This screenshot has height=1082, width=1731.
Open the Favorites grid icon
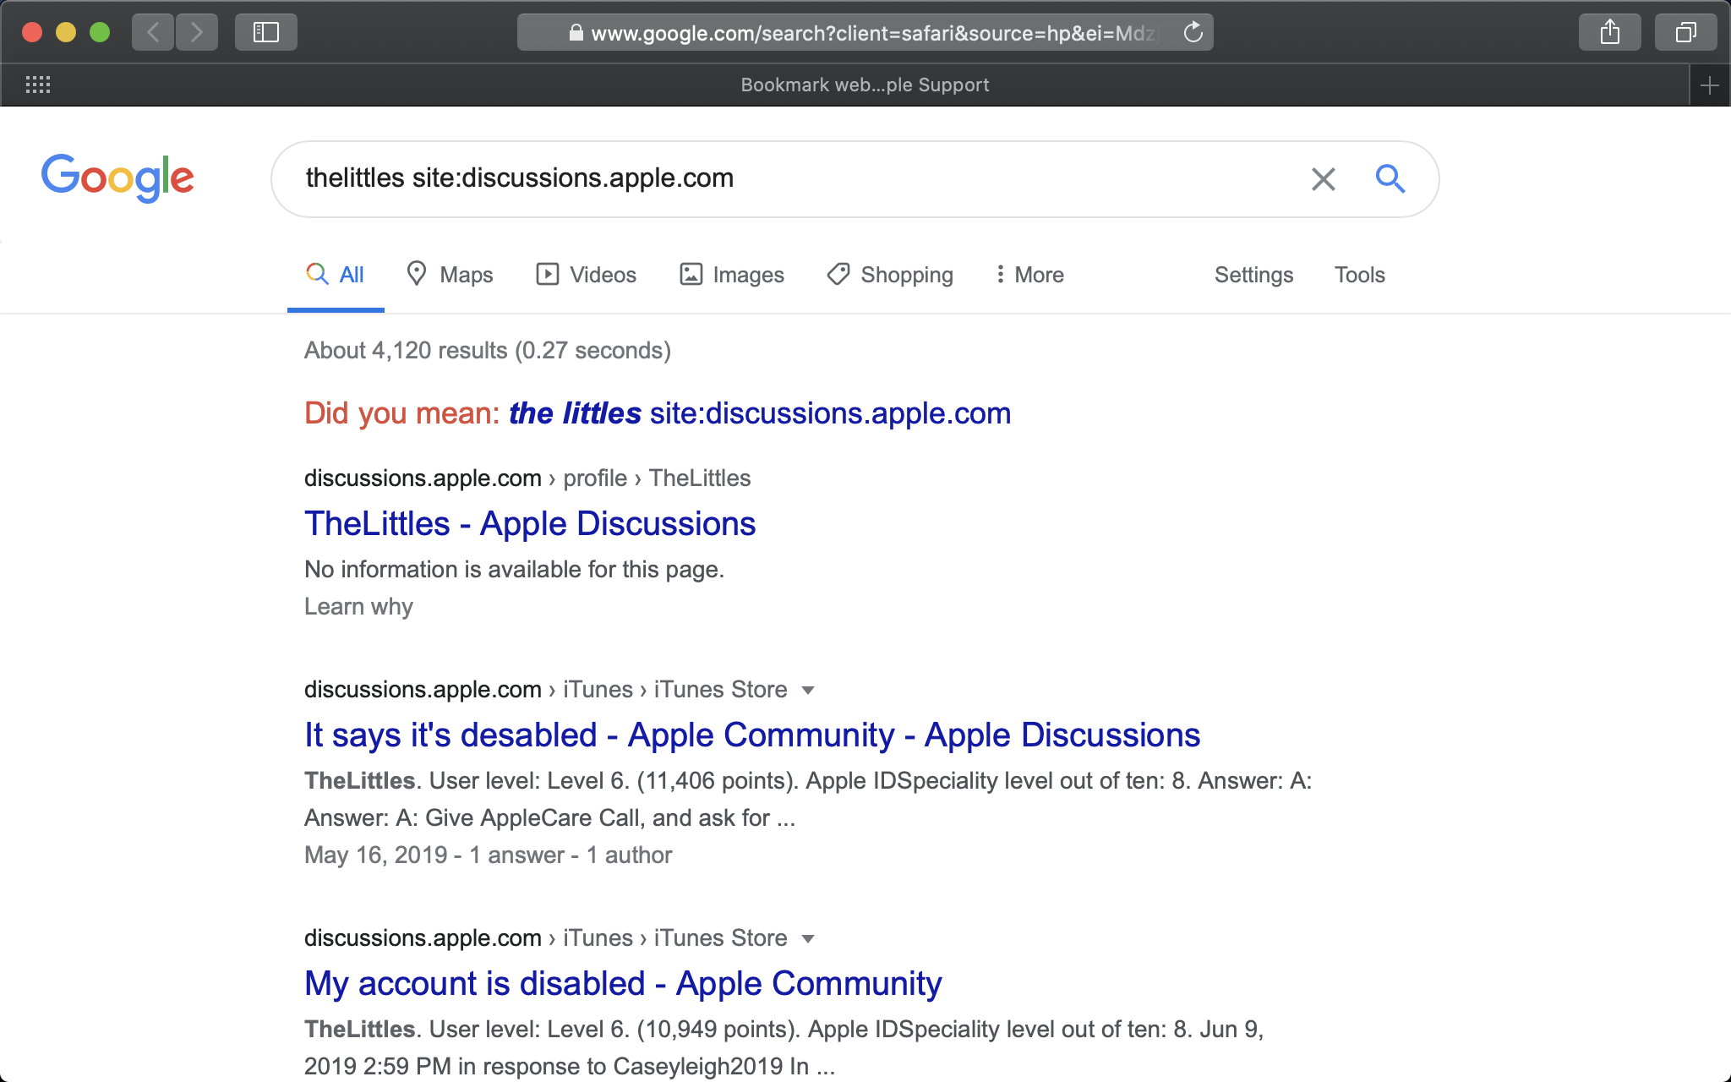pos(38,85)
